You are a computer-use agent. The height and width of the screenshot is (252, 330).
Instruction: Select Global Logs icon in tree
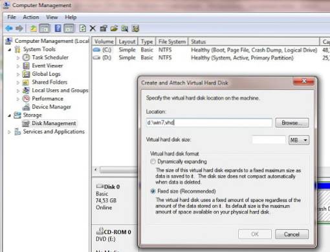[26, 74]
